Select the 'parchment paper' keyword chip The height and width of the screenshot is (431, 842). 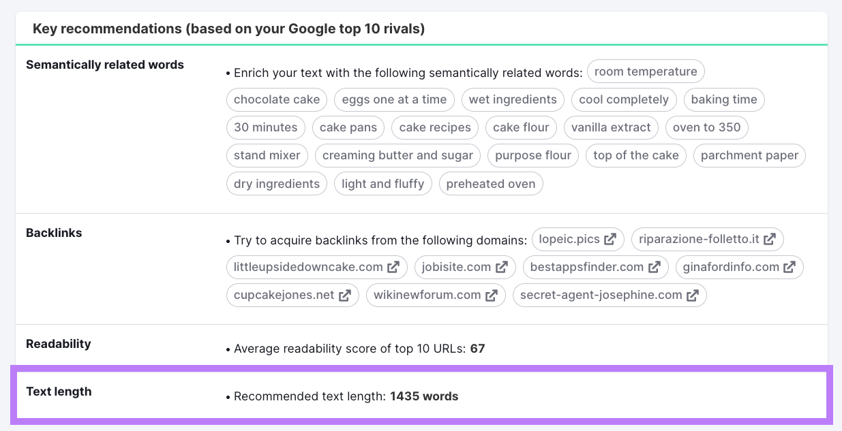749,155
